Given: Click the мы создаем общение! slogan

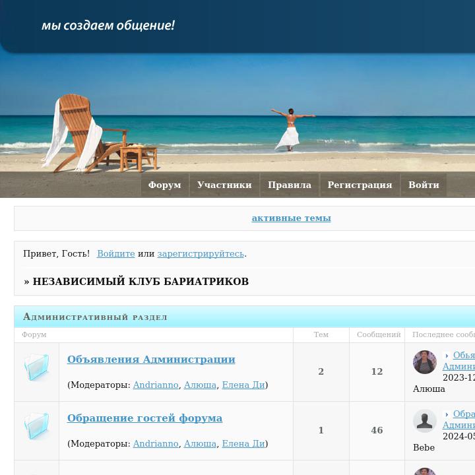Looking at the screenshot, I should tap(108, 26).
